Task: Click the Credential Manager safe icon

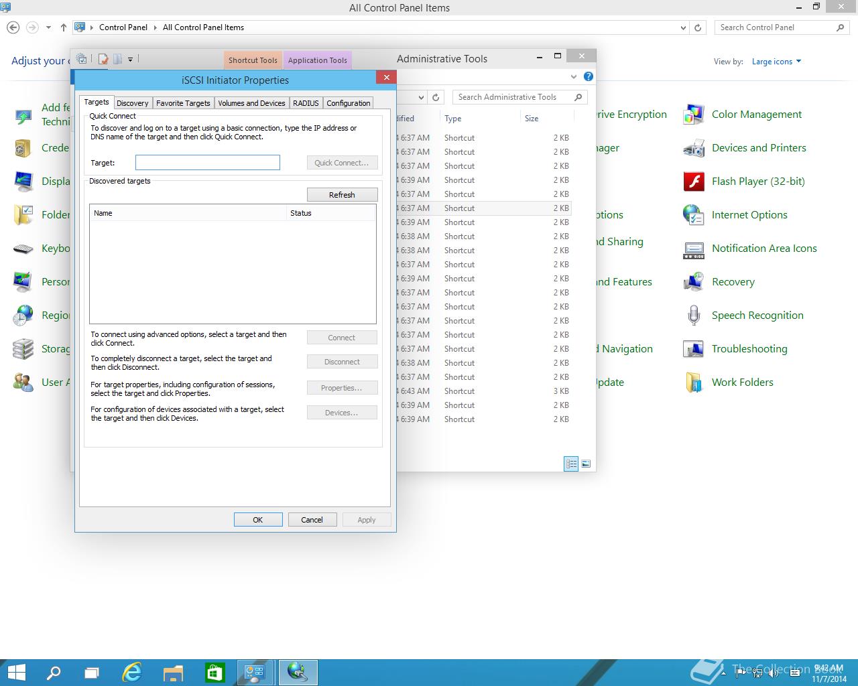Action: click(23, 148)
